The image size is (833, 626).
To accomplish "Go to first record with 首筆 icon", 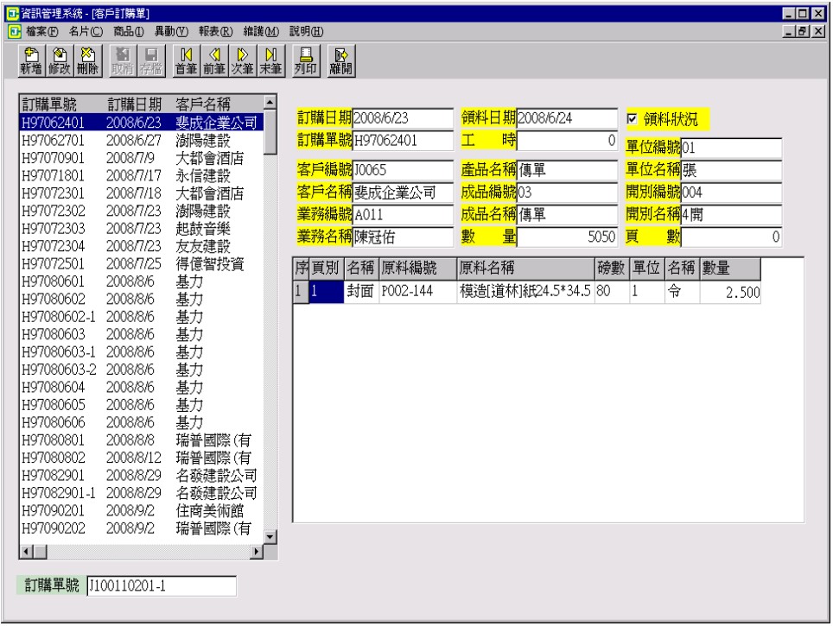I will click(x=187, y=61).
